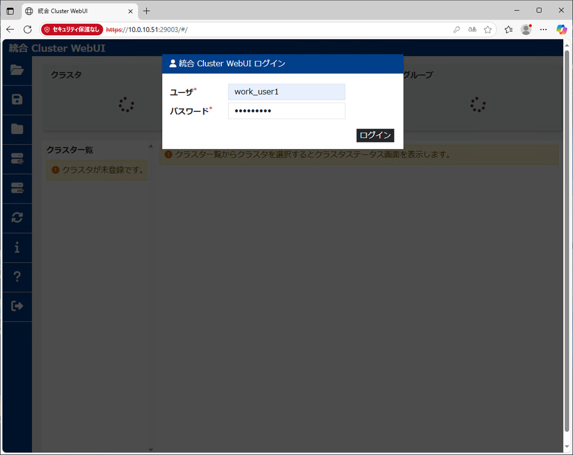Maximize the browser window
Screen dimensions: 573x455
539,11
